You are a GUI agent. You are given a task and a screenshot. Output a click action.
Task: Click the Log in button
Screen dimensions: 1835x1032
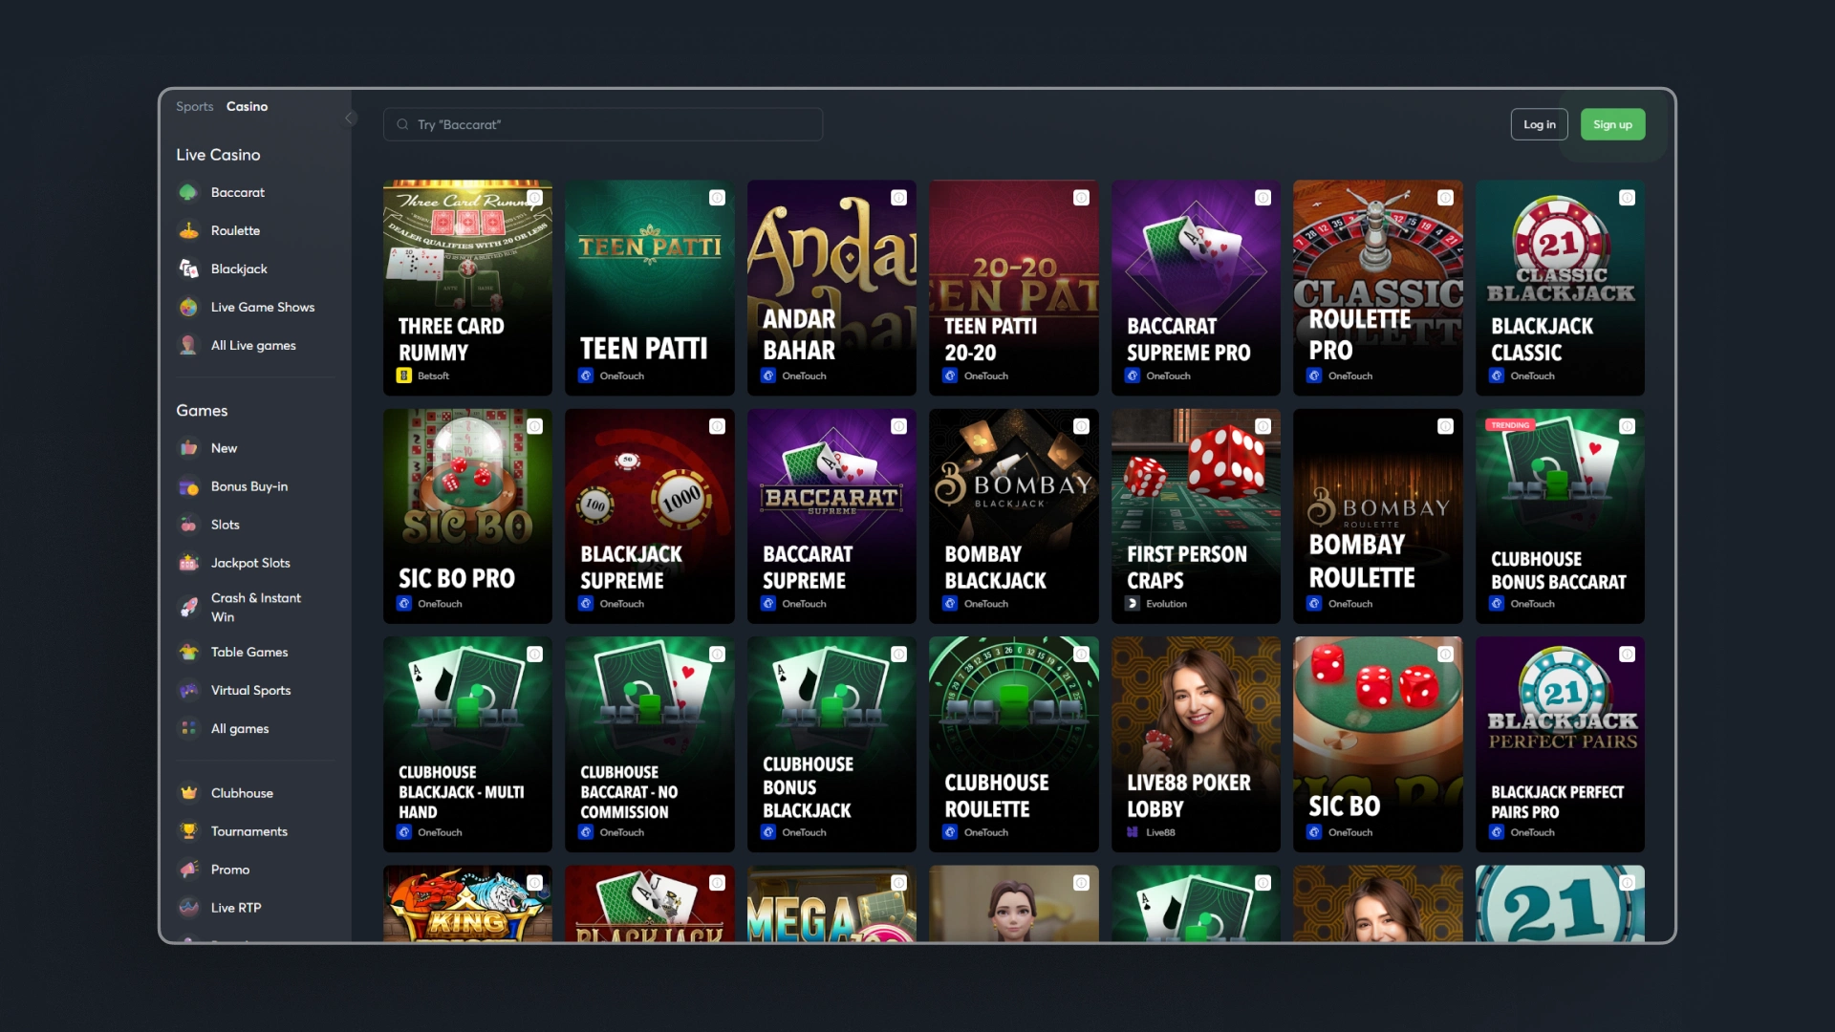1540,123
